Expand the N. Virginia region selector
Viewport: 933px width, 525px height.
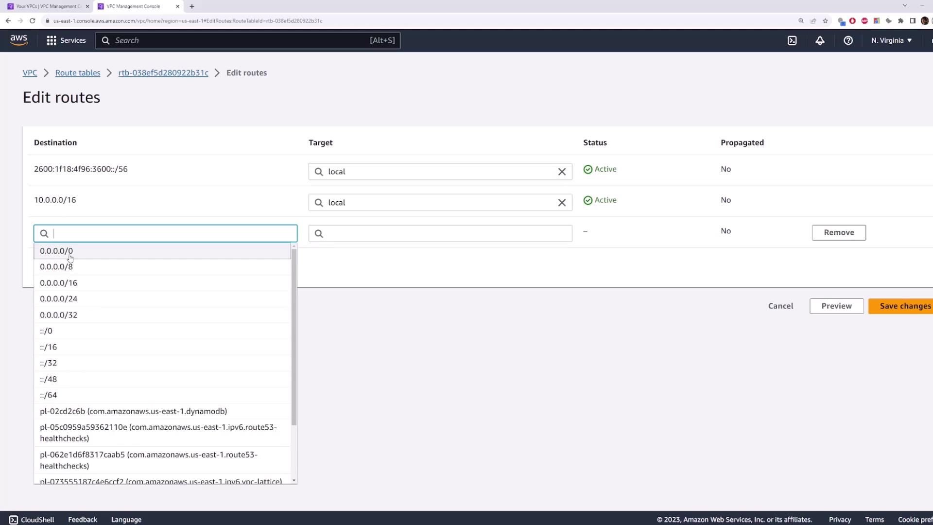[891, 40]
